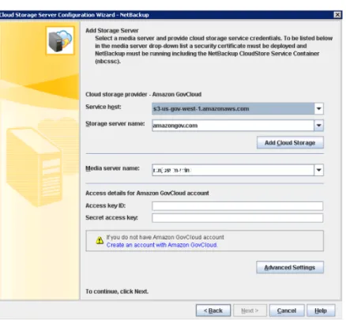Click the disabled Next button
The height and width of the screenshot is (320, 346).
point(250,311)
